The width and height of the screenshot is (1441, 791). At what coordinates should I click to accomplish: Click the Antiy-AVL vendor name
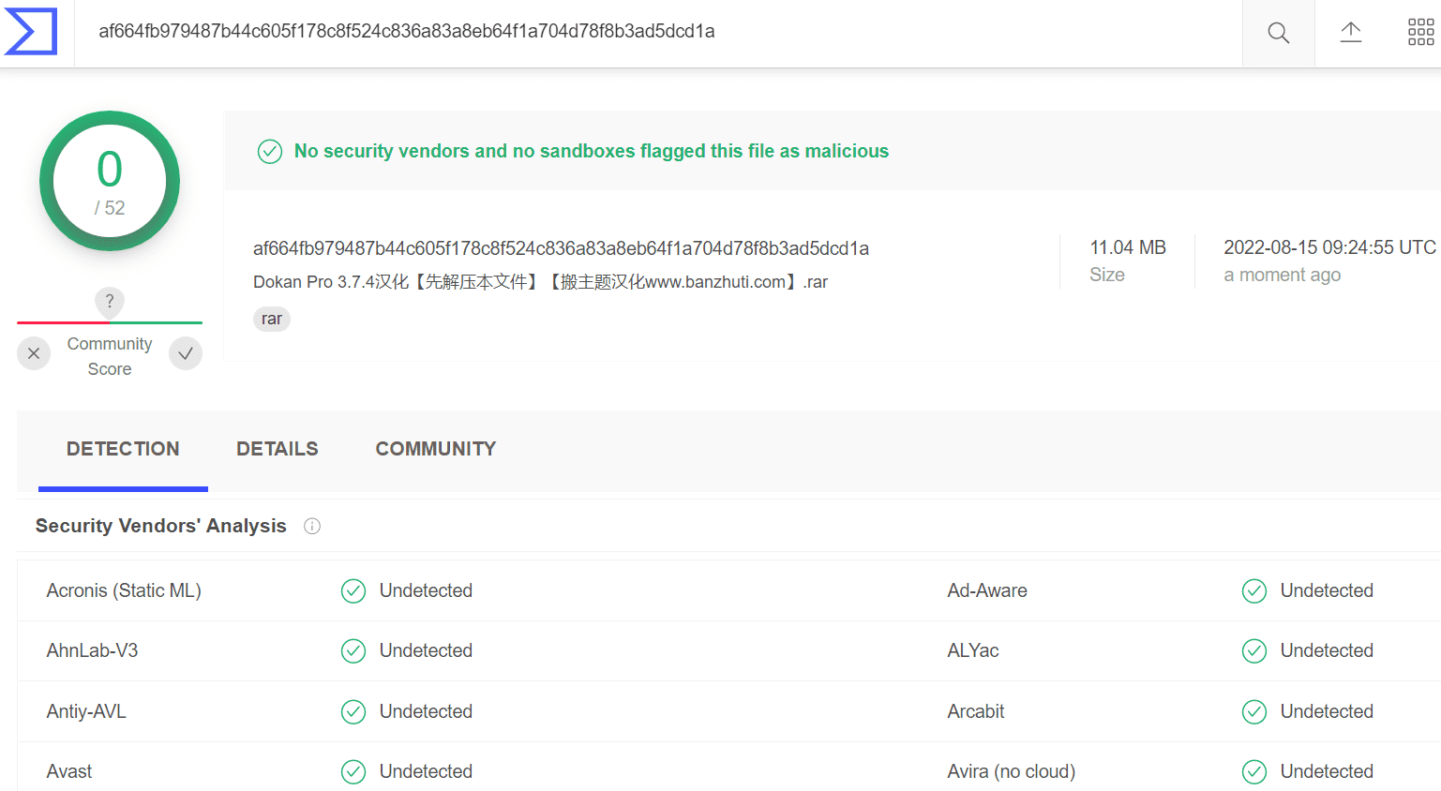click(86, 712)
